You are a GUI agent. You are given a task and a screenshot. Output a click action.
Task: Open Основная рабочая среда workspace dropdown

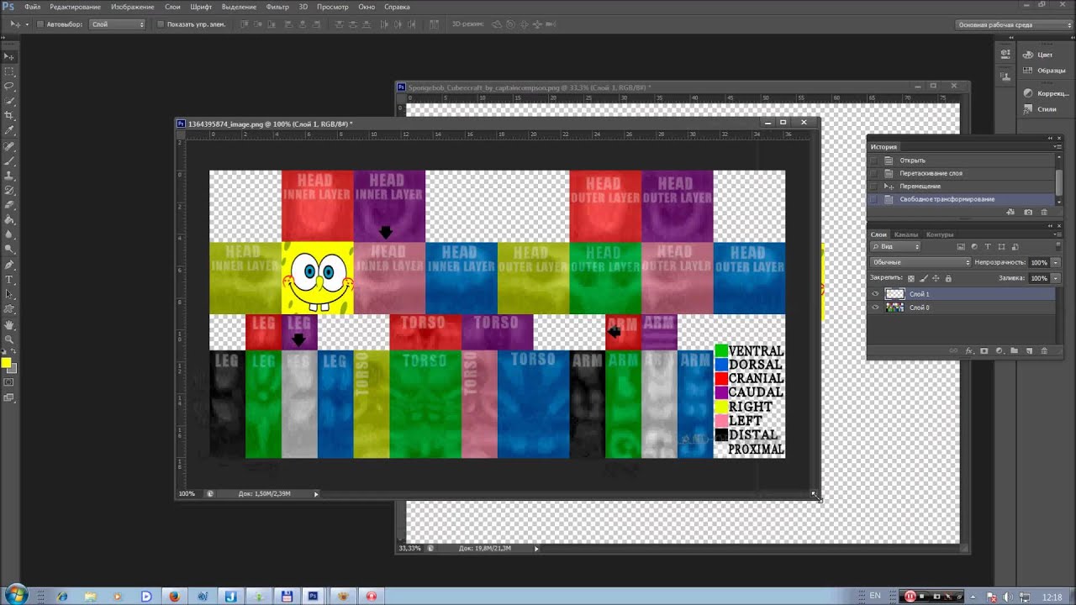point(1014,25)
